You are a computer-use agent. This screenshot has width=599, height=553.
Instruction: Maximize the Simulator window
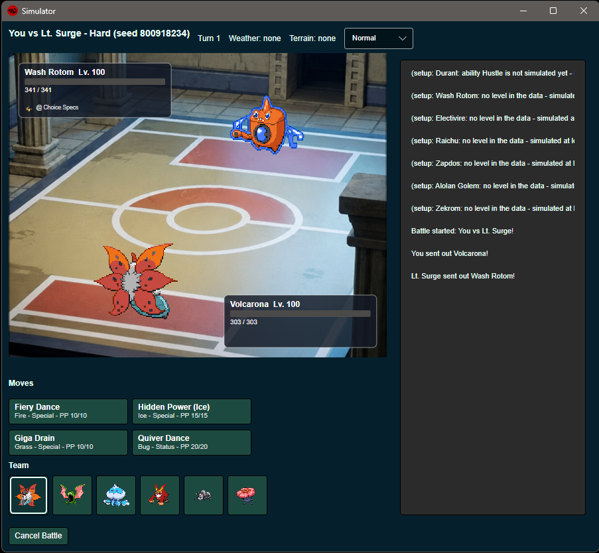coord(553,11)
